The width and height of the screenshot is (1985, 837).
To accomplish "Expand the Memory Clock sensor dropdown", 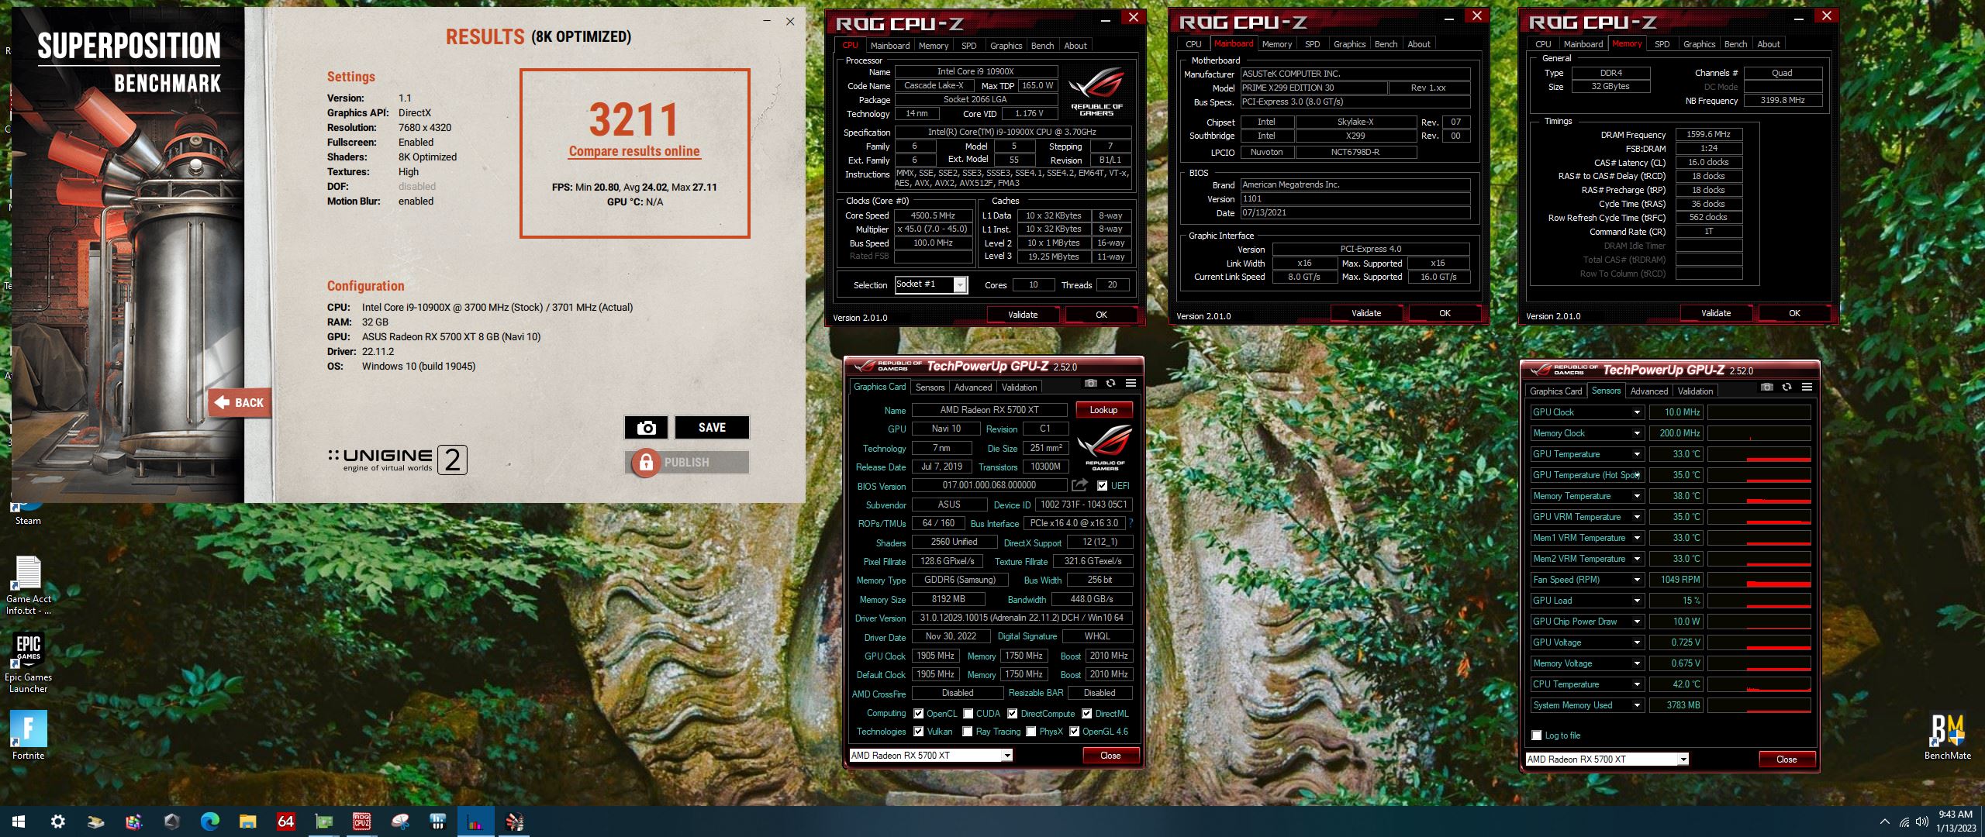I will click(1637, 433).
